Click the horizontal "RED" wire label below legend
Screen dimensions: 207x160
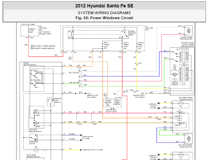[x=56, y=55]
